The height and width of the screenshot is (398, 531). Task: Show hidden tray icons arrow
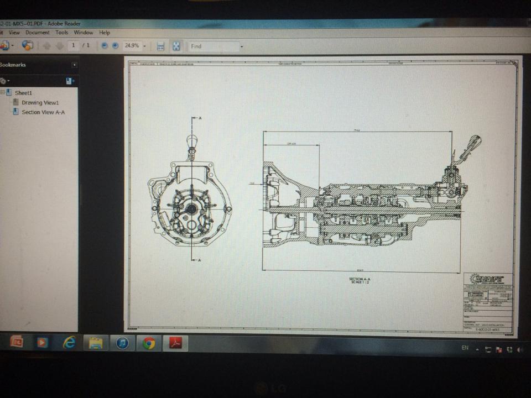pyautogui.click(x=477, y=349)
